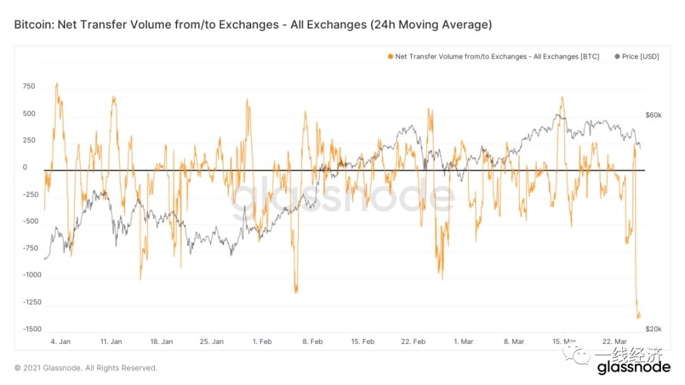Click the chart title text
685x385 pixels.
click(252, 25)
